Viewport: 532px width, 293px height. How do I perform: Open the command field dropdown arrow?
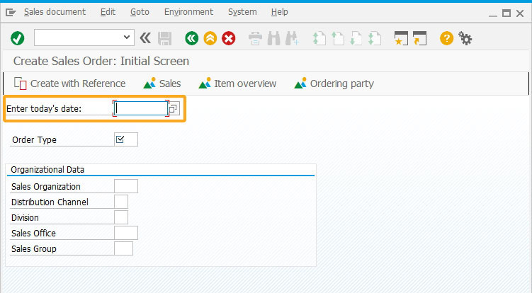[127, 38]
